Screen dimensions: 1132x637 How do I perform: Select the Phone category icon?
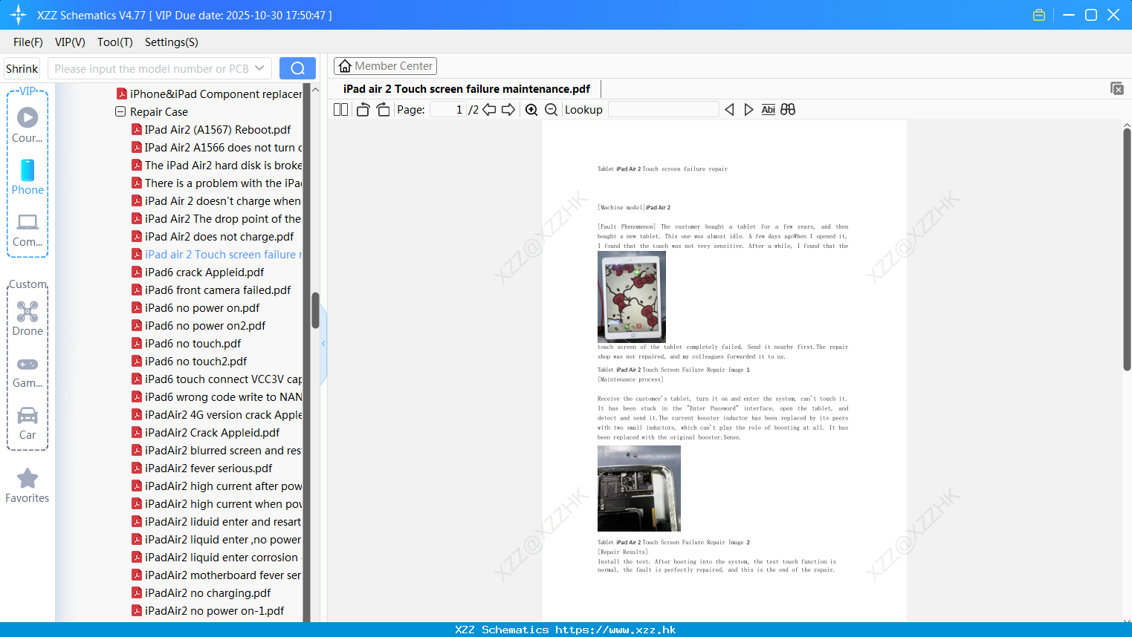[x=28, y=177]
